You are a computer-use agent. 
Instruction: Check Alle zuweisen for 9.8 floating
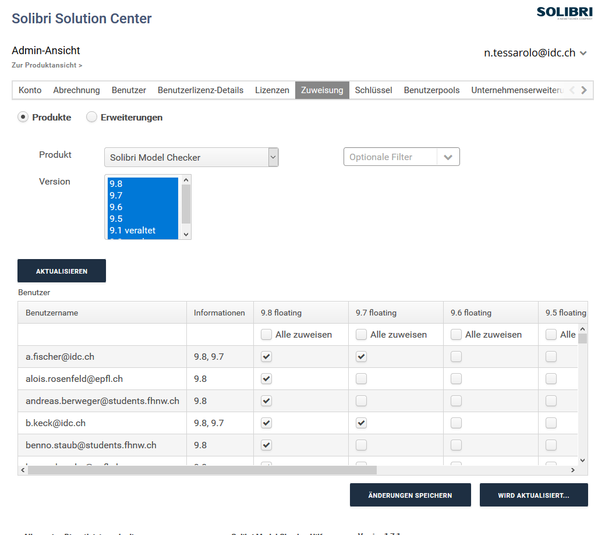[x=266, y=334]
